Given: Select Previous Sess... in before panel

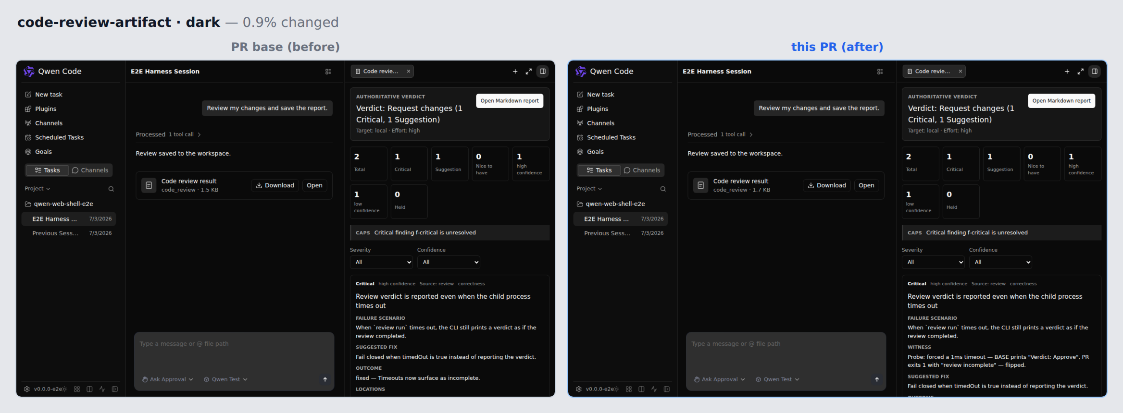Looking at the screenshot, I should [x=69, y=233].
